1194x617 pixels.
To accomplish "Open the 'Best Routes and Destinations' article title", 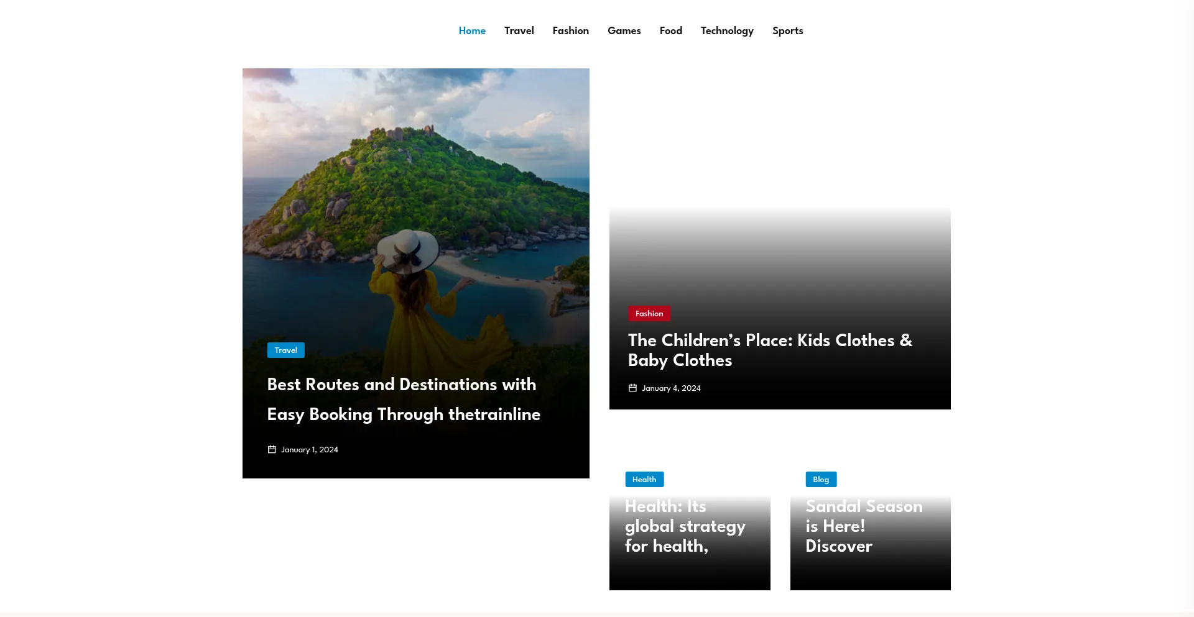I will pos(403,399).
